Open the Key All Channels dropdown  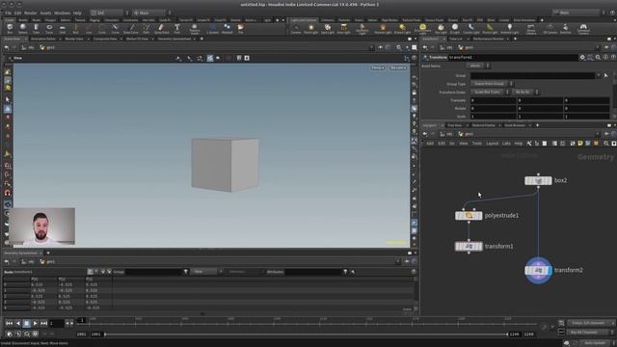590,333
